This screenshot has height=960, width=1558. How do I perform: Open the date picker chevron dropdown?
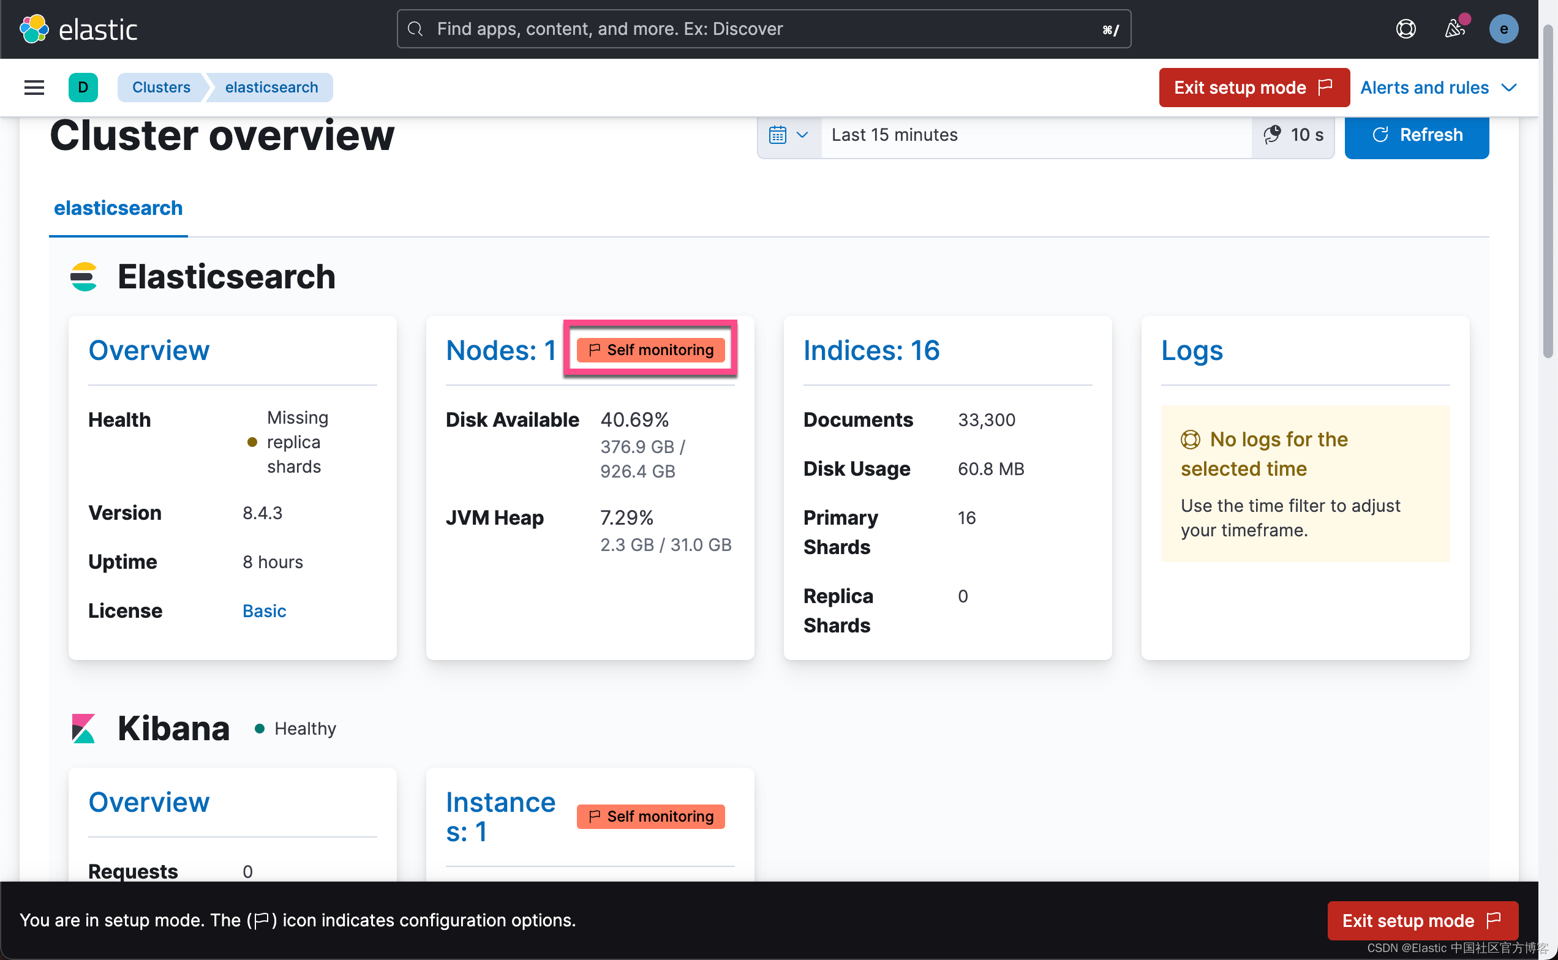[x=802, y=135]
